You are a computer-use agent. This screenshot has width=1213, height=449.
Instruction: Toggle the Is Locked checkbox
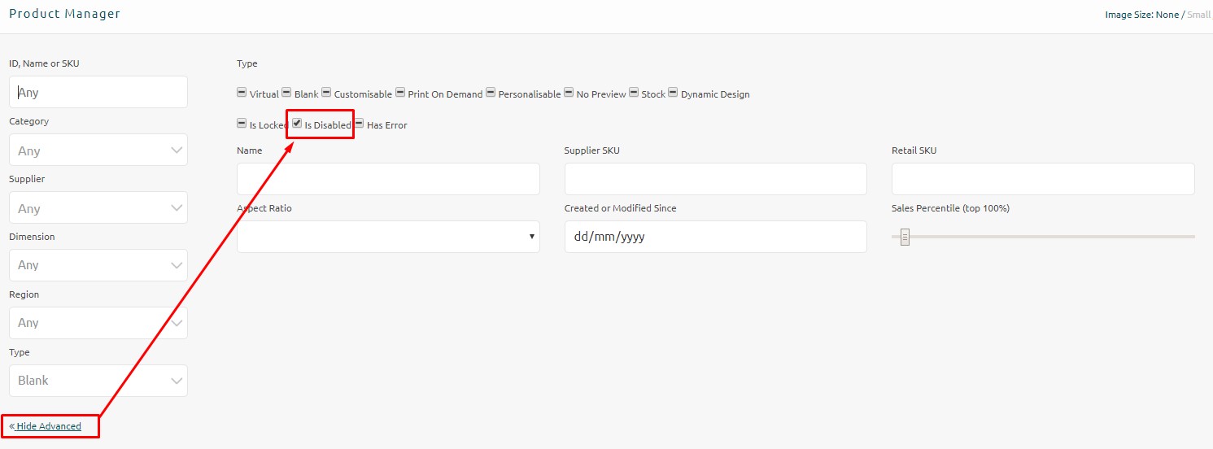click(242, 124)
